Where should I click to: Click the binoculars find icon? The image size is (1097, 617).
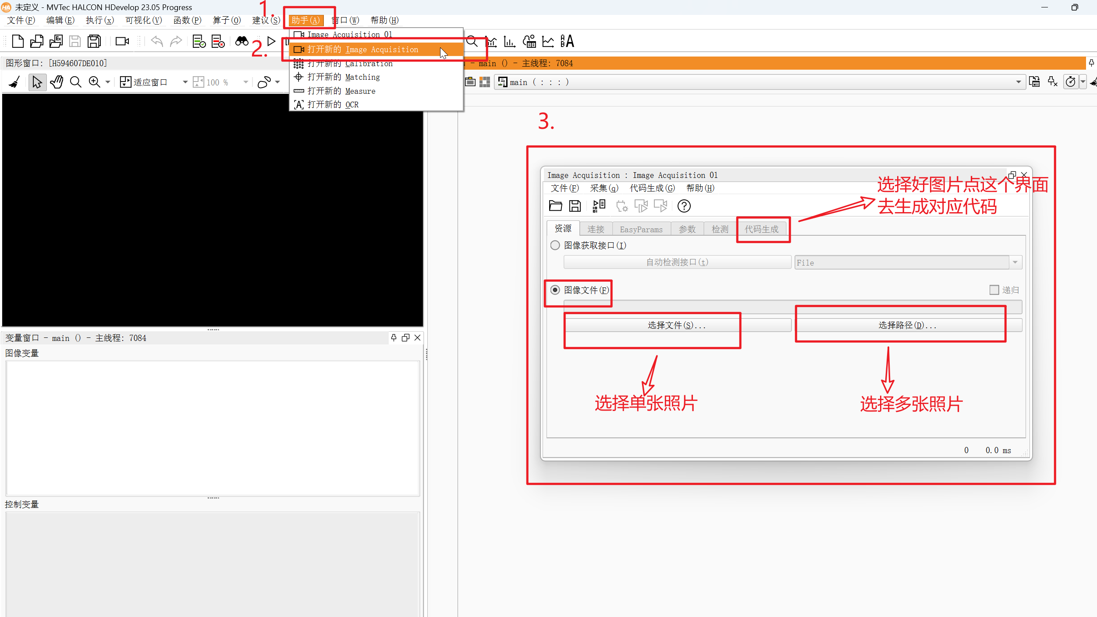point(241,41)
